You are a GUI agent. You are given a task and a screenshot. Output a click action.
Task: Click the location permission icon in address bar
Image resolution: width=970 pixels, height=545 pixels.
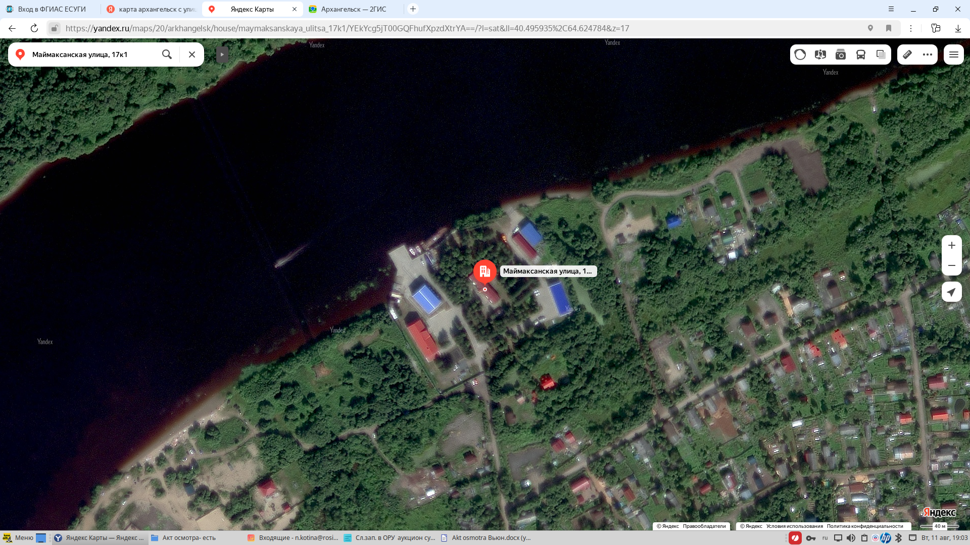(870, 28)
